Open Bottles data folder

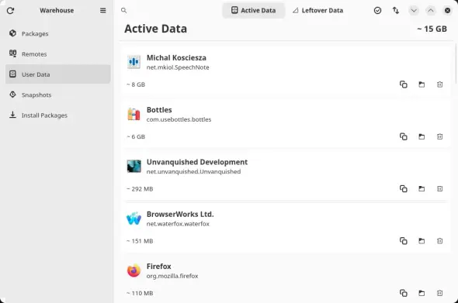point(422,136)
